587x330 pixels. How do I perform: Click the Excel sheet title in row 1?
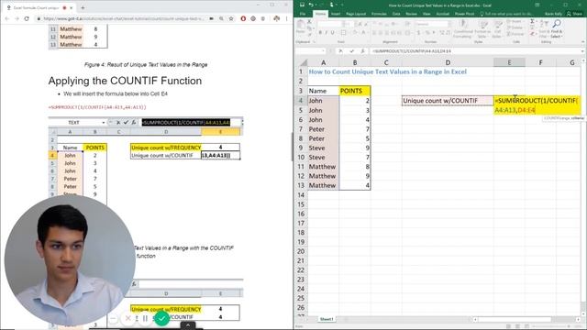[387, 71]
